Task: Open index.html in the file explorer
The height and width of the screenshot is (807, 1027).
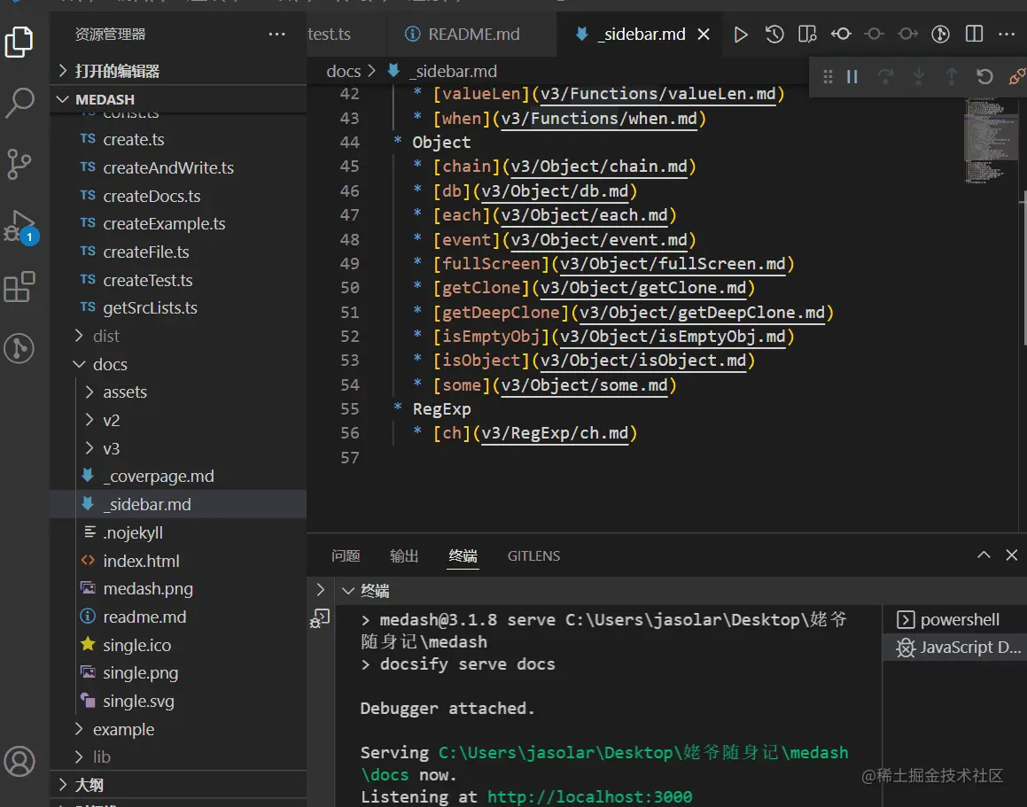Action: pos(141,561)
